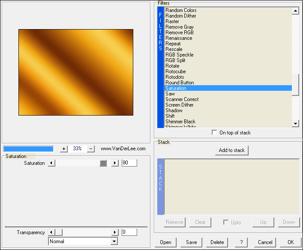Select Saw filter
303x250 pixels.
(228, 94)
